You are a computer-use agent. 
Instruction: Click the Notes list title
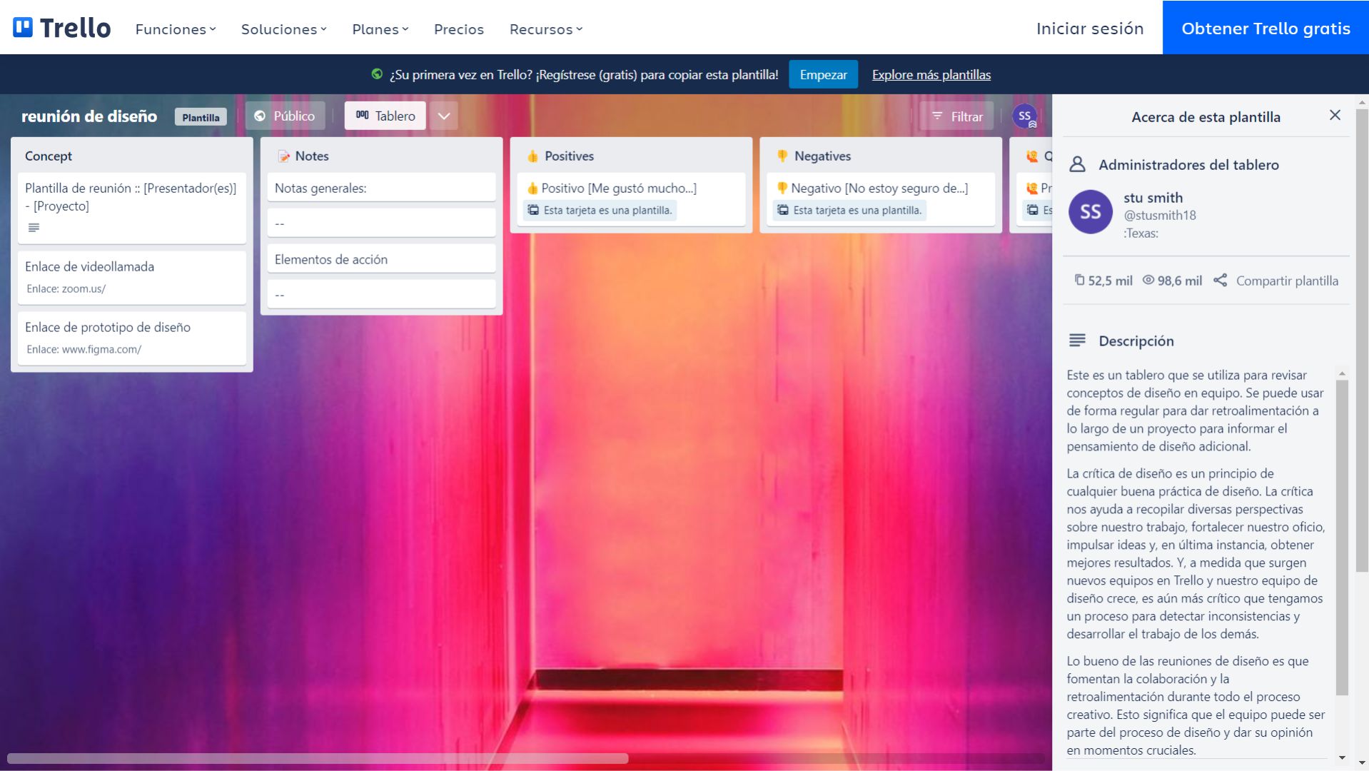click(312, 156)
